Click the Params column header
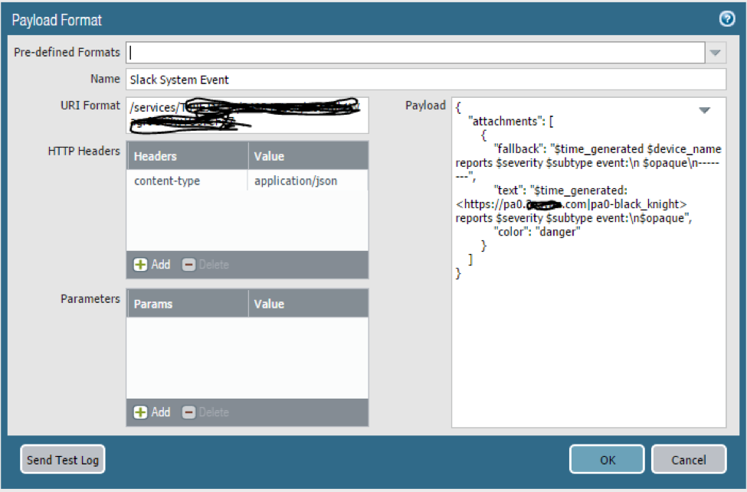 (187, 304)
